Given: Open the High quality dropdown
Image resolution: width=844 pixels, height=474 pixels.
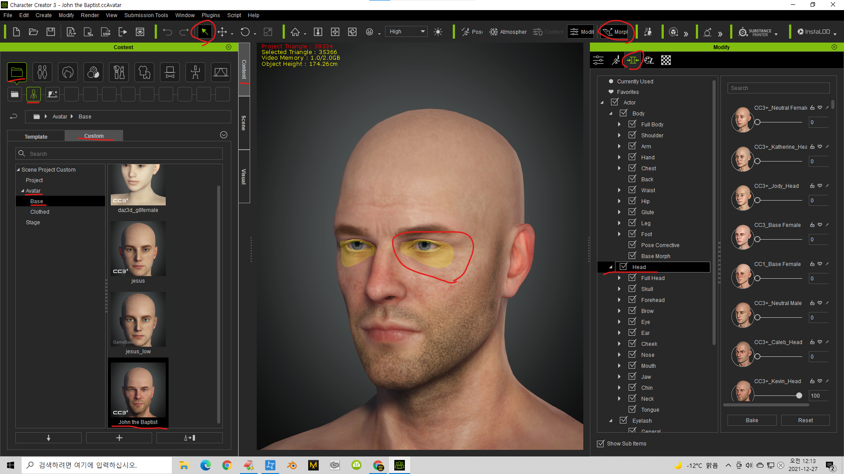Looking at the screenshot, I should (x=406, y=32).
